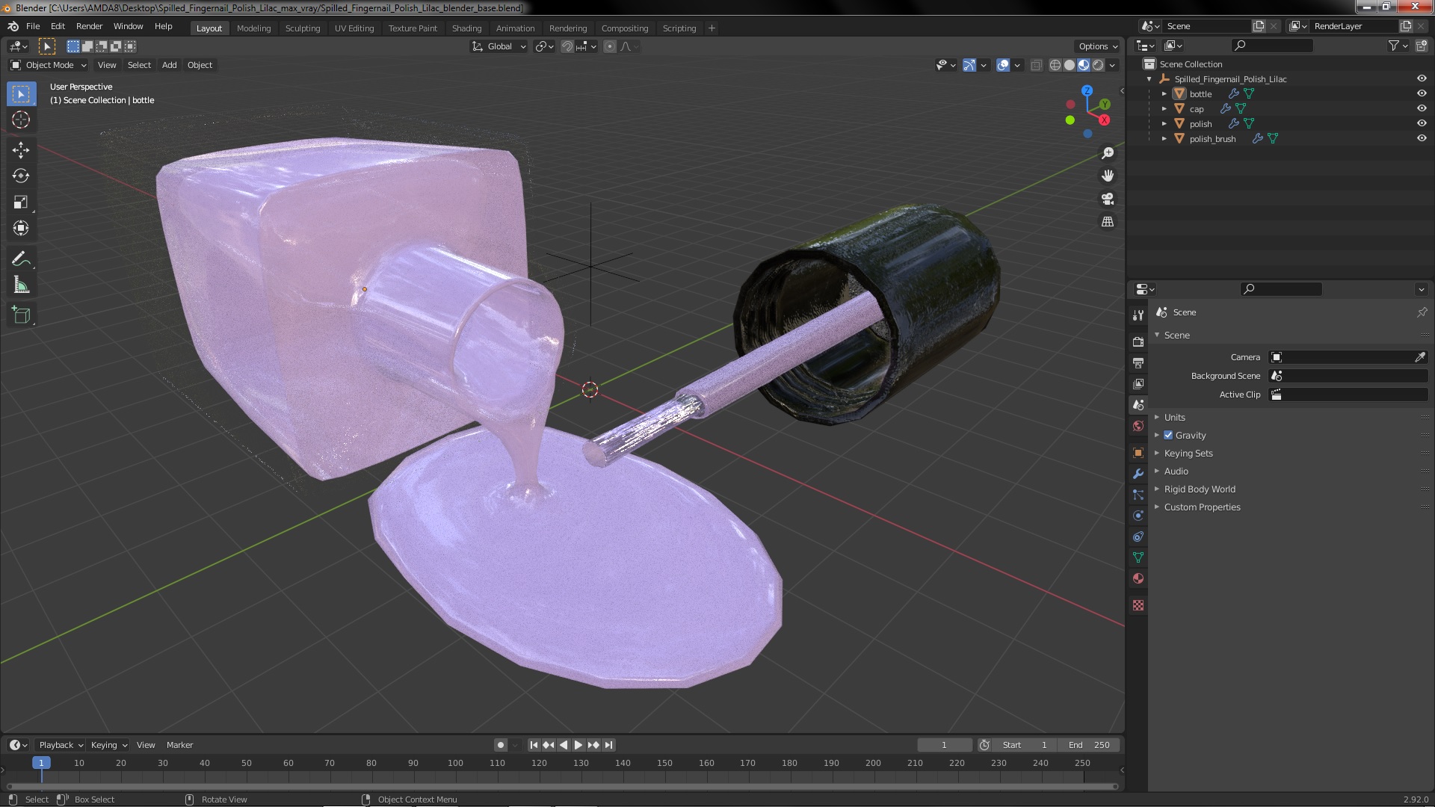Click the Marker menu in timeline
The height and width of the screenshot is (807, 1435).
pos(179,745)
